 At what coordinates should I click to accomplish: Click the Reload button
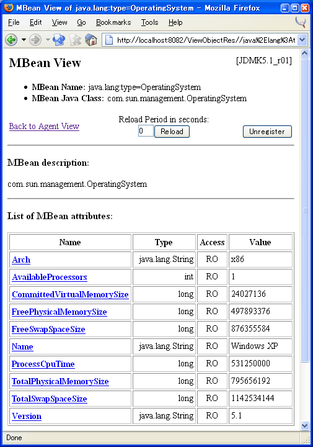[172, 132]
